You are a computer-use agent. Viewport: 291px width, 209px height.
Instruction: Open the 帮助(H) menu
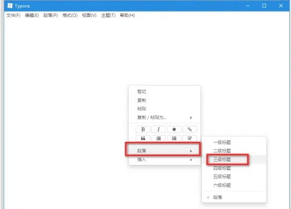(x=128, y=15)
